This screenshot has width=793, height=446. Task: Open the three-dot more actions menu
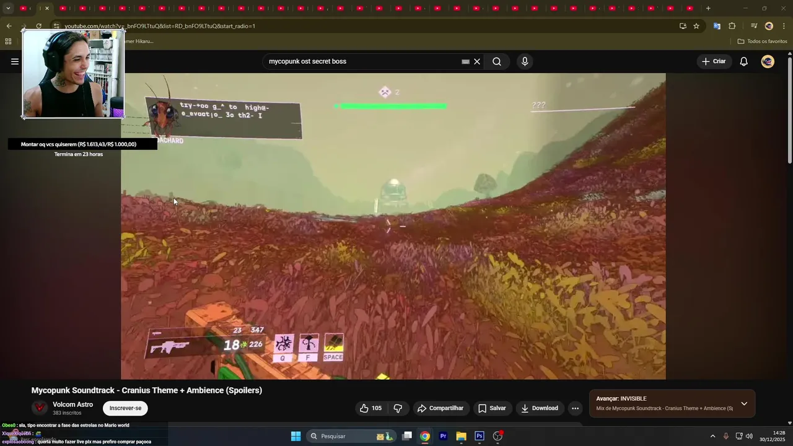(x=575, y=408)
